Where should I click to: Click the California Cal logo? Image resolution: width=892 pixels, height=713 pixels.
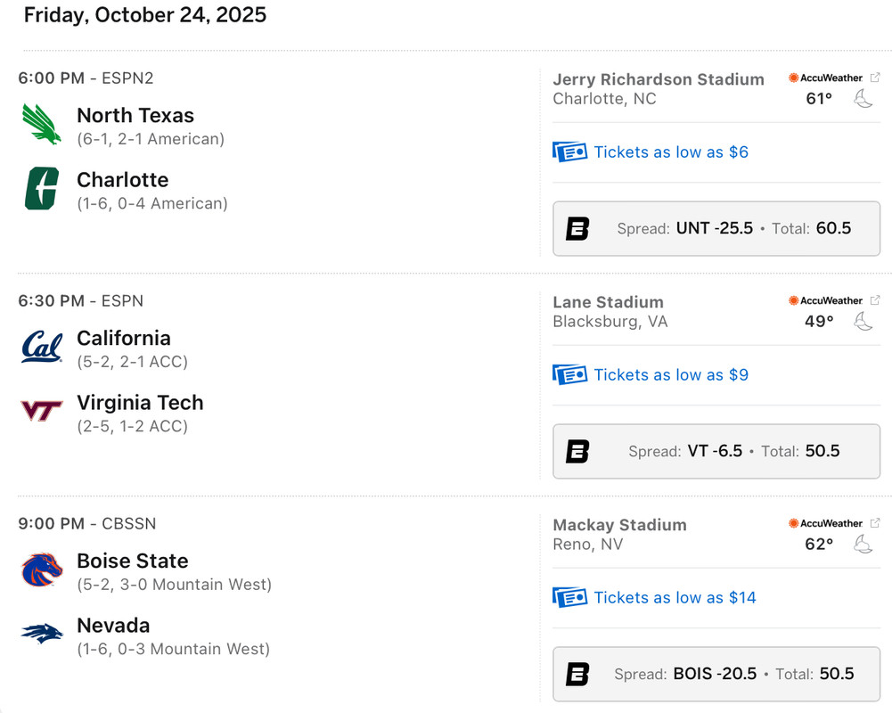42,347
